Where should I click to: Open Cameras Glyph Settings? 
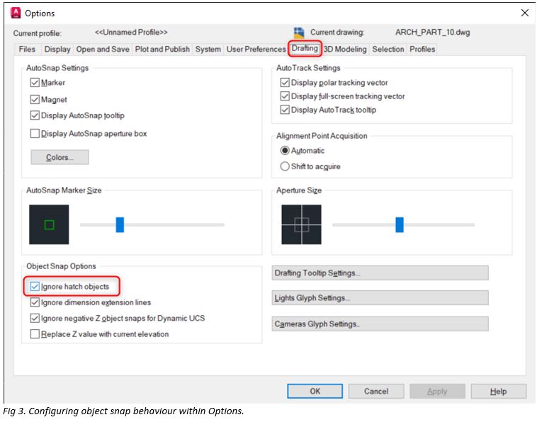380,324
